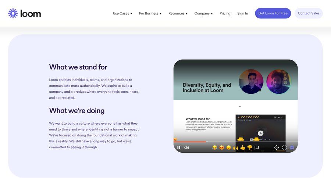The height and width of the screenshot is (178, 331).
Task: Click the Loom logo in video controls
Action: tap(292, 147)
